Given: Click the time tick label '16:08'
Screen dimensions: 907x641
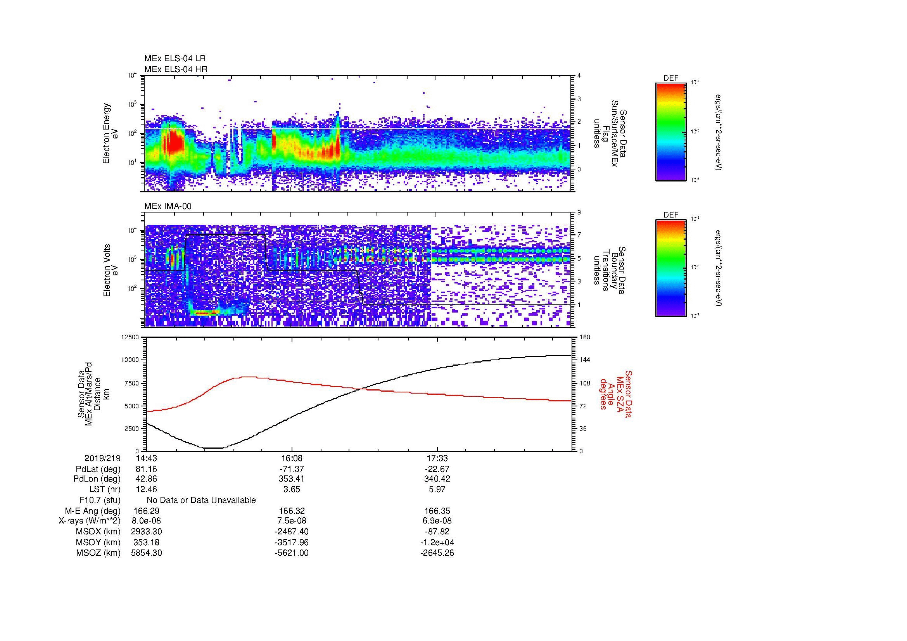Looking at the screenshot, I should click(292, 458).
